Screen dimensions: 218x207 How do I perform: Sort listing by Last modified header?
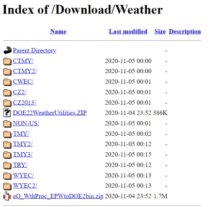coord(128,32)
